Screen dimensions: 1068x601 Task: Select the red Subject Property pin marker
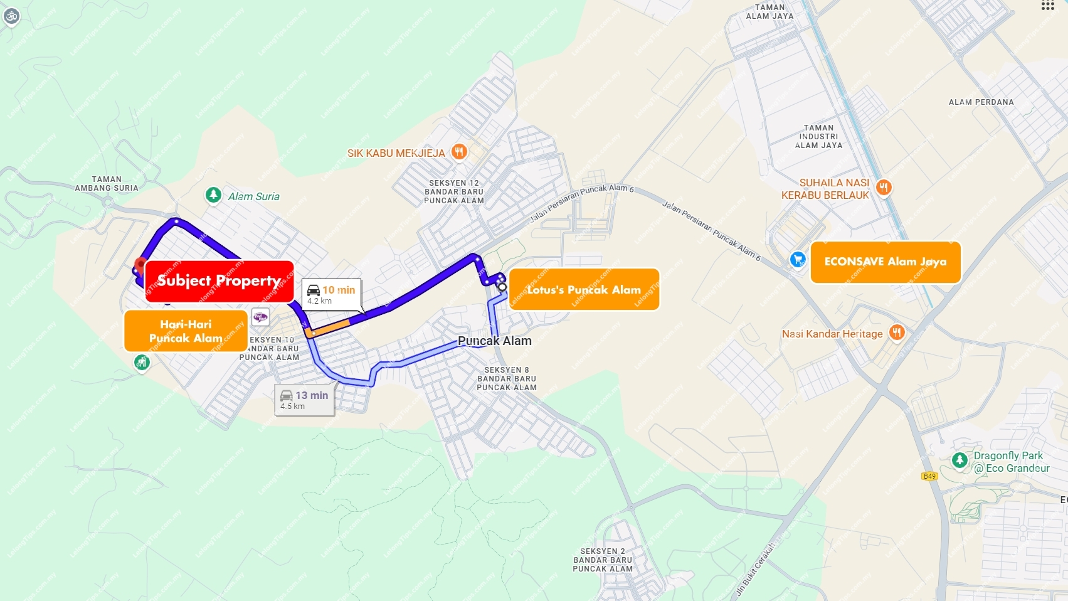click(140, 264)
